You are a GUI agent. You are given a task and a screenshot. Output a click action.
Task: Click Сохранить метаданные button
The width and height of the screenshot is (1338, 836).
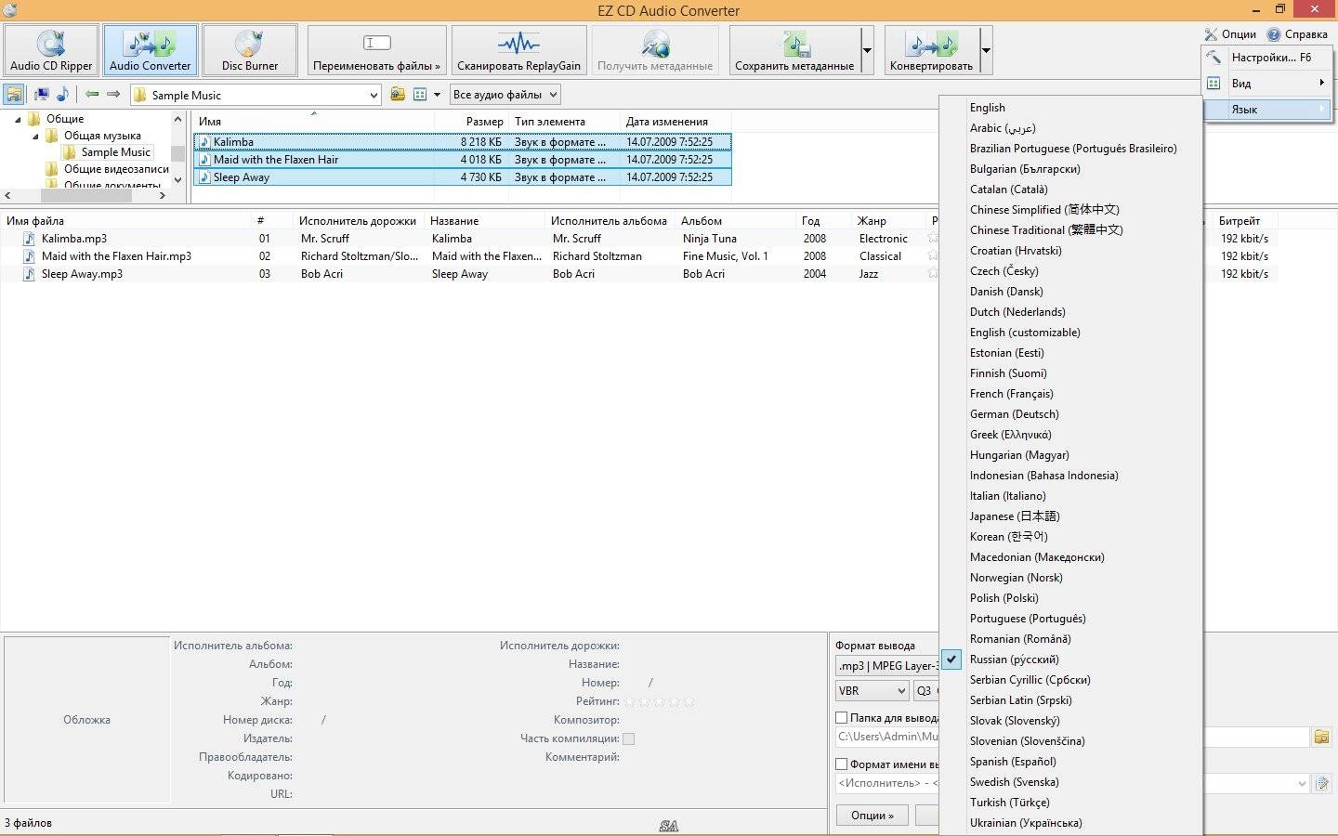[794, 50]
